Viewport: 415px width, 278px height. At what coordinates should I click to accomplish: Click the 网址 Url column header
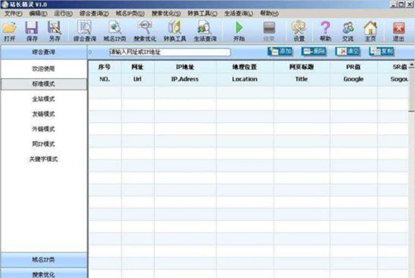[x=138, y=73]
